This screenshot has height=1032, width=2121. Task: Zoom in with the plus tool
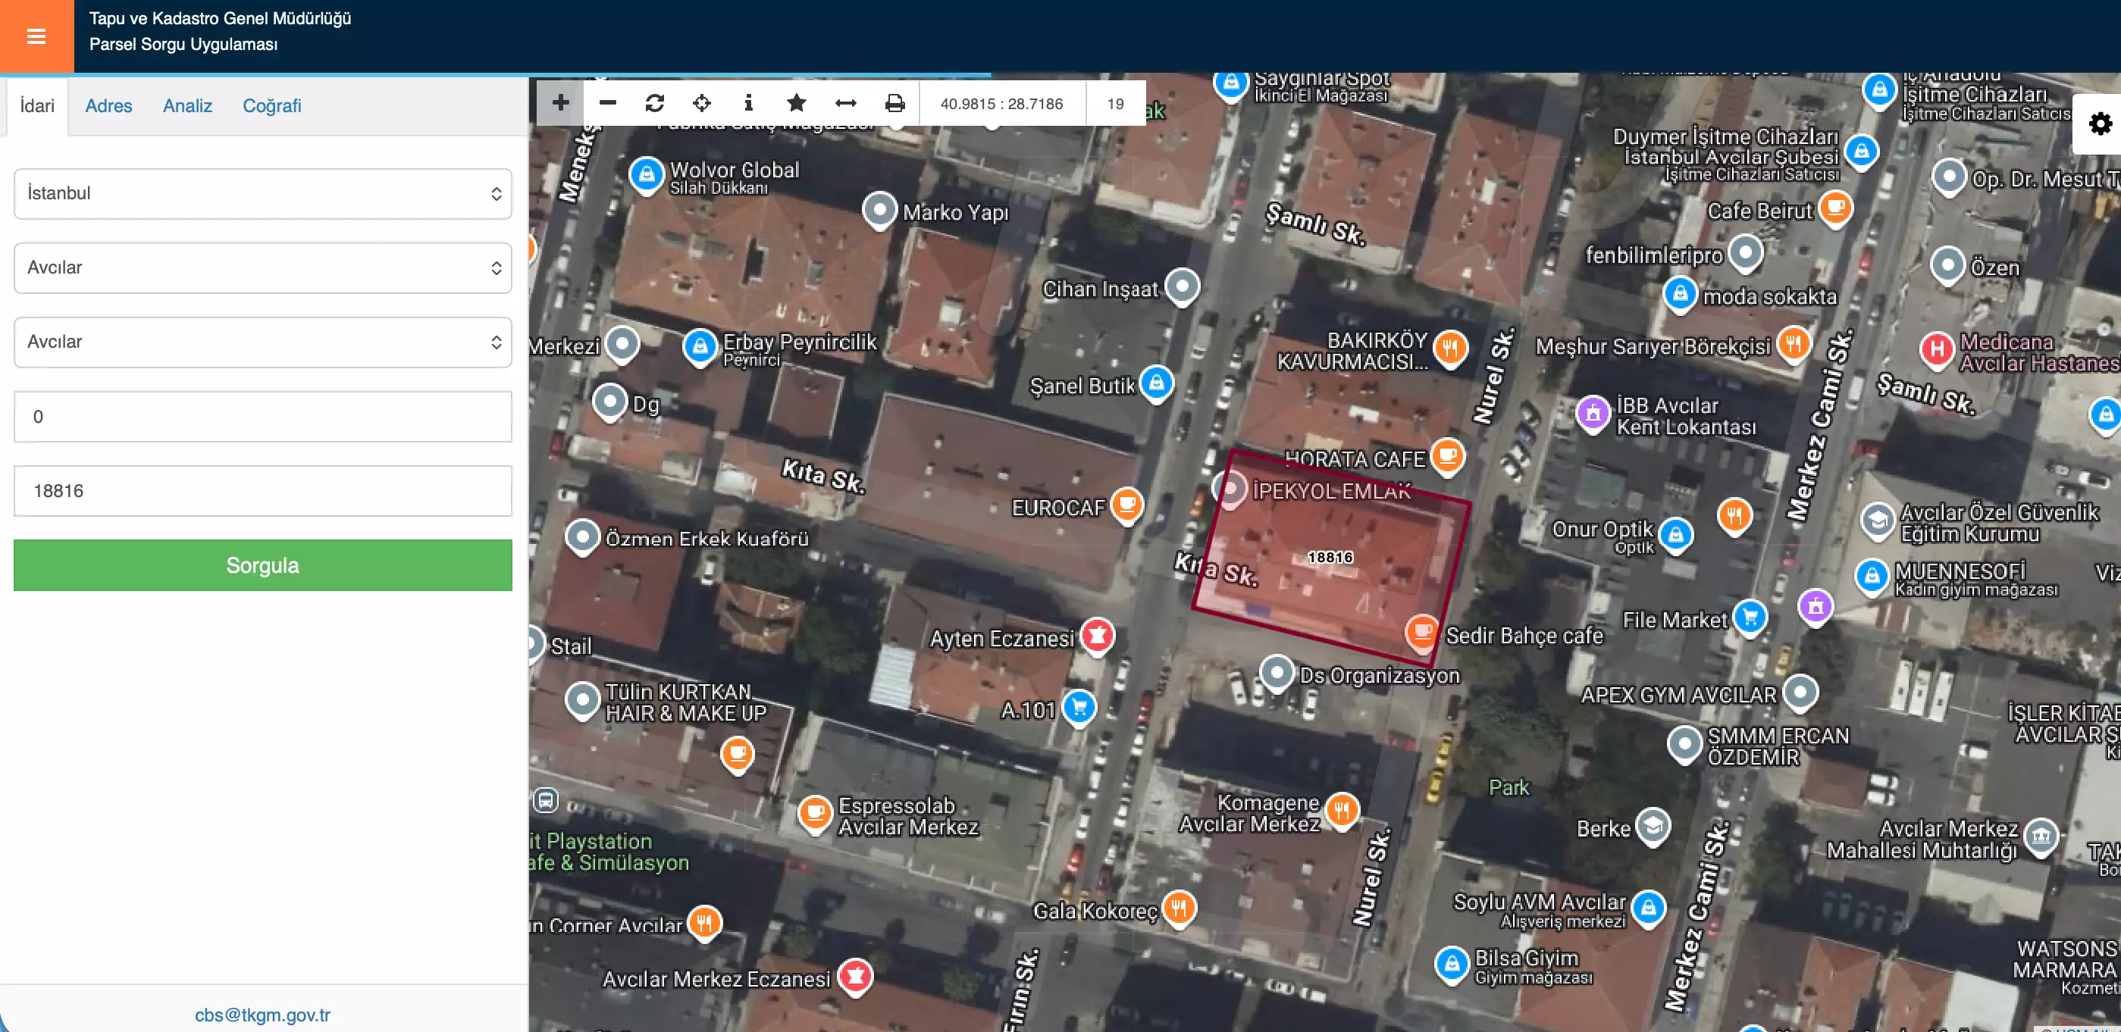pyautogui.click(x=561, y=103)
